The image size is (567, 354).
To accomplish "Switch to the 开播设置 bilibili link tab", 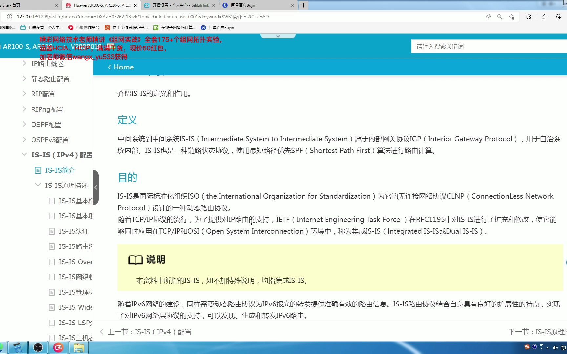I will click(180, 5).
